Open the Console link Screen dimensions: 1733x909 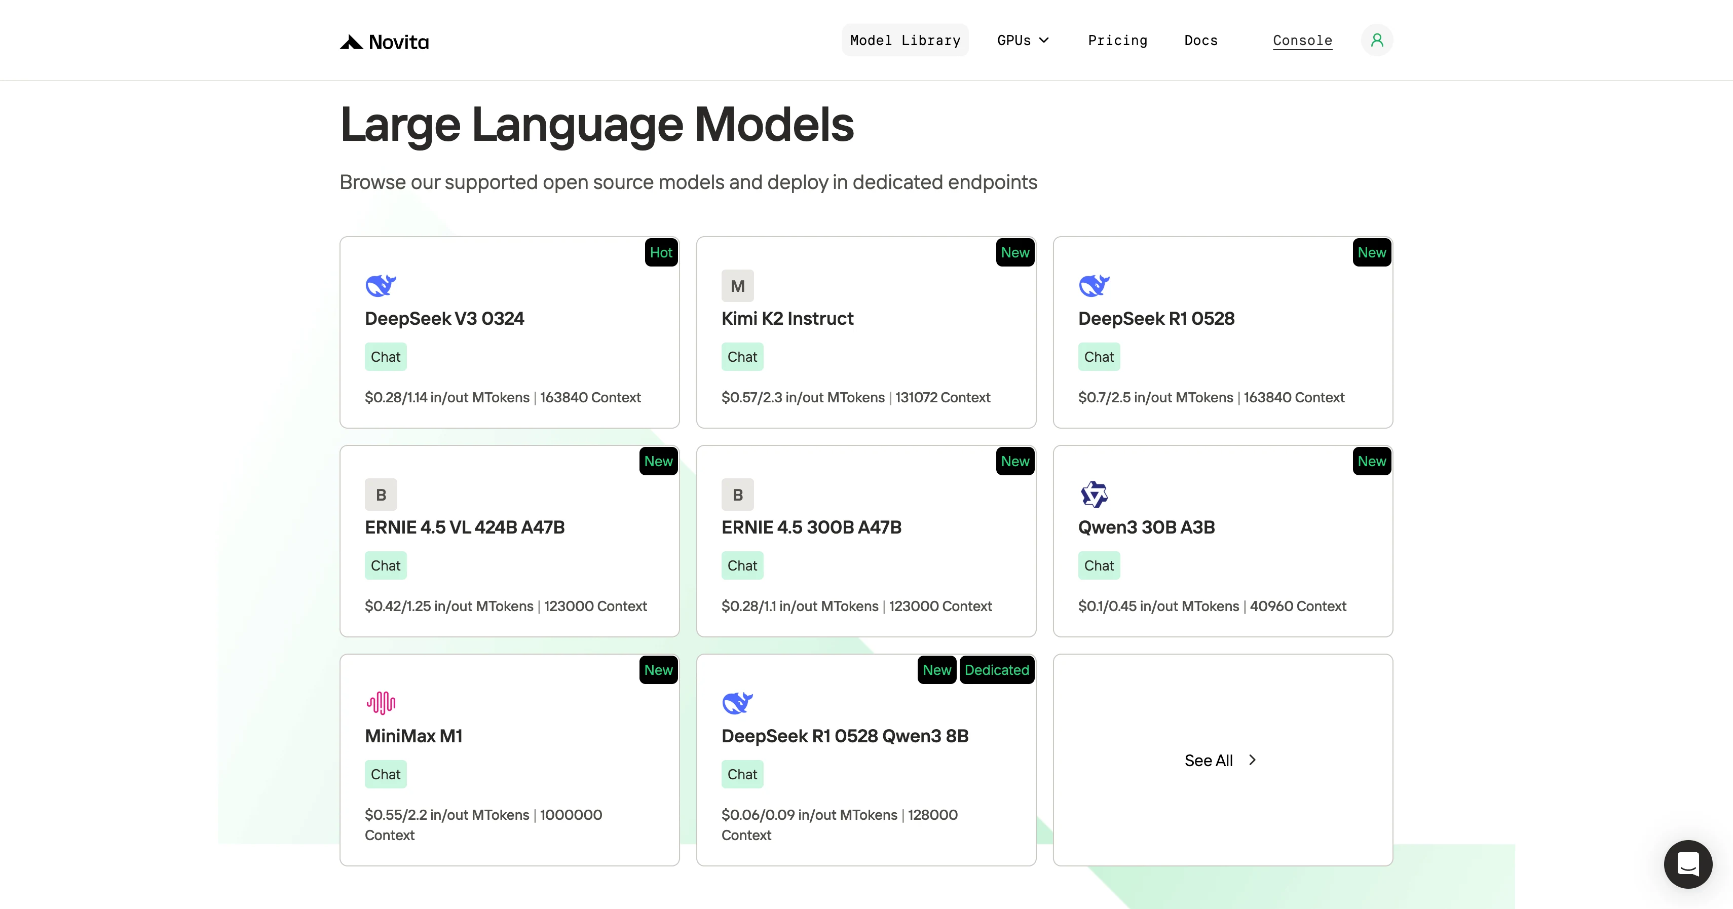click(1302, 41)
